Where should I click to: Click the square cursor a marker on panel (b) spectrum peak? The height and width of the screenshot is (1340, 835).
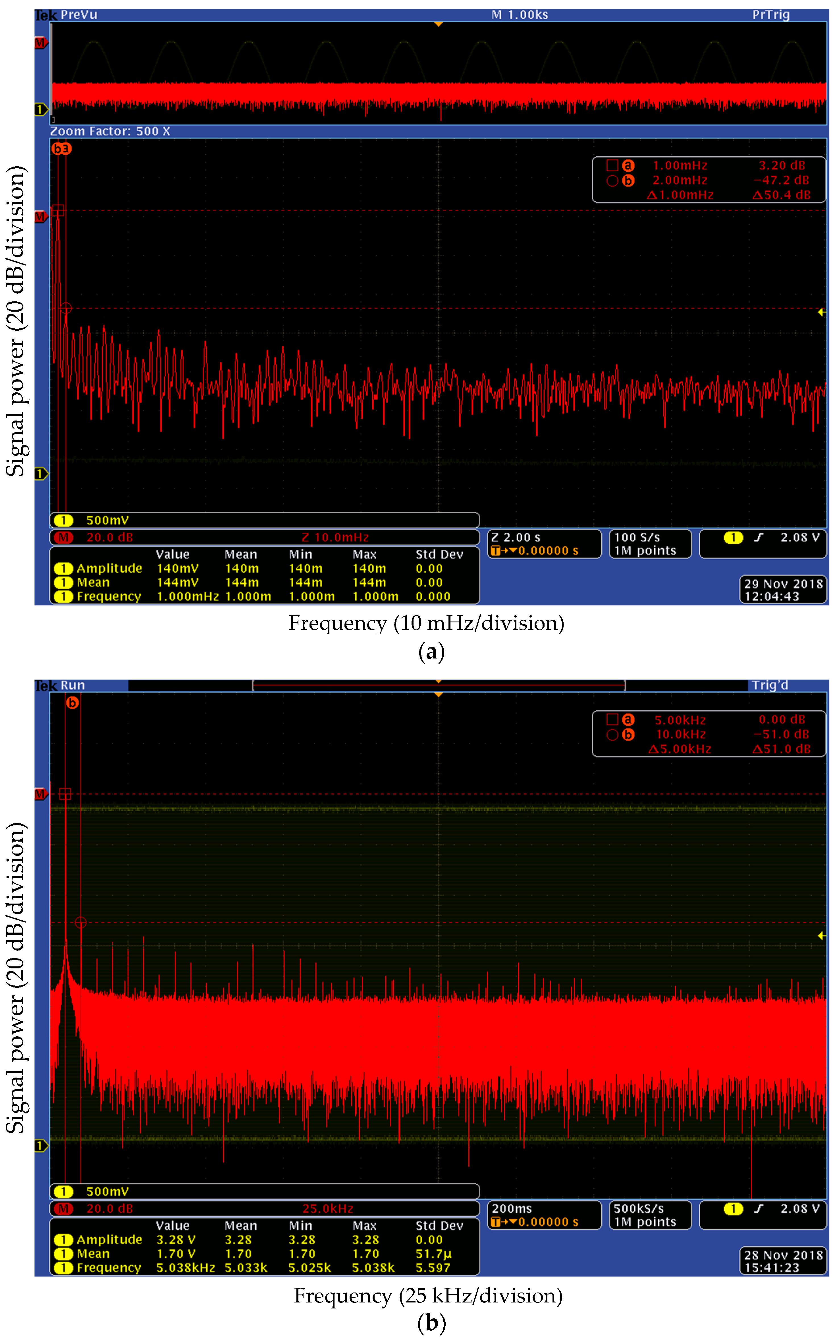coord(65,794)
